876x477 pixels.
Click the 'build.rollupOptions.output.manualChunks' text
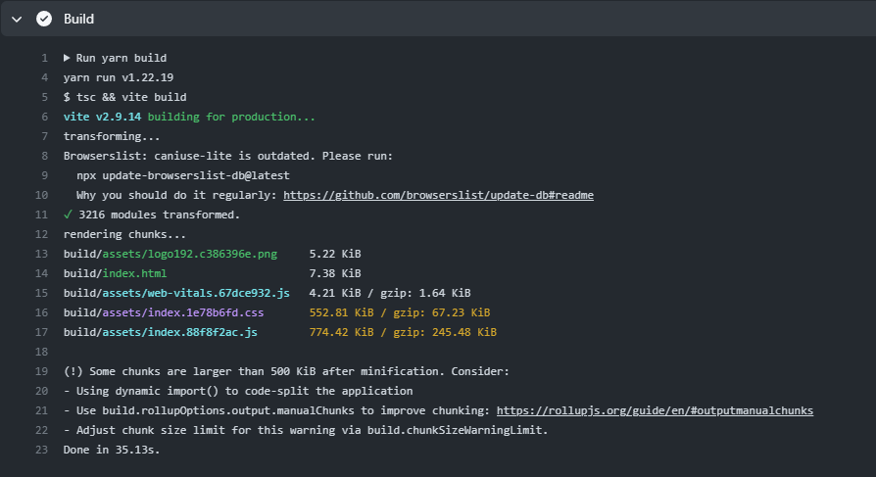click(x=228, y=410)
